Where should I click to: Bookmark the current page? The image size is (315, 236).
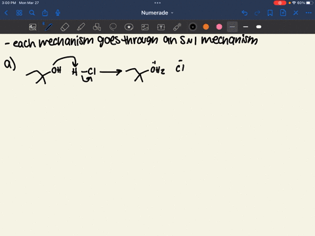coord(270,13)
